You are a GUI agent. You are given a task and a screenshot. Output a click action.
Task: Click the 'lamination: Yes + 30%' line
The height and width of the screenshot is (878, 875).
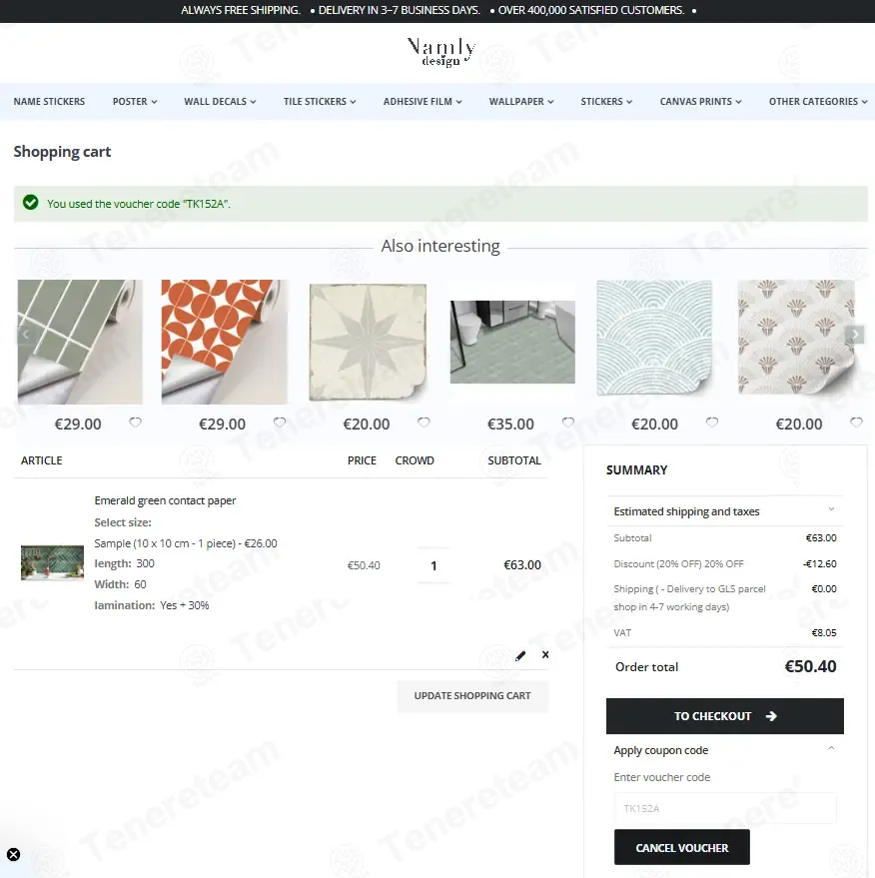click(152, 605)
